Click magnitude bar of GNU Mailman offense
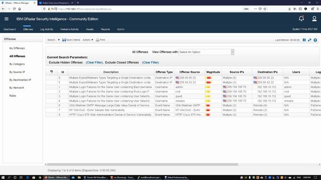321x180 pixels. (x=208, y=105)
